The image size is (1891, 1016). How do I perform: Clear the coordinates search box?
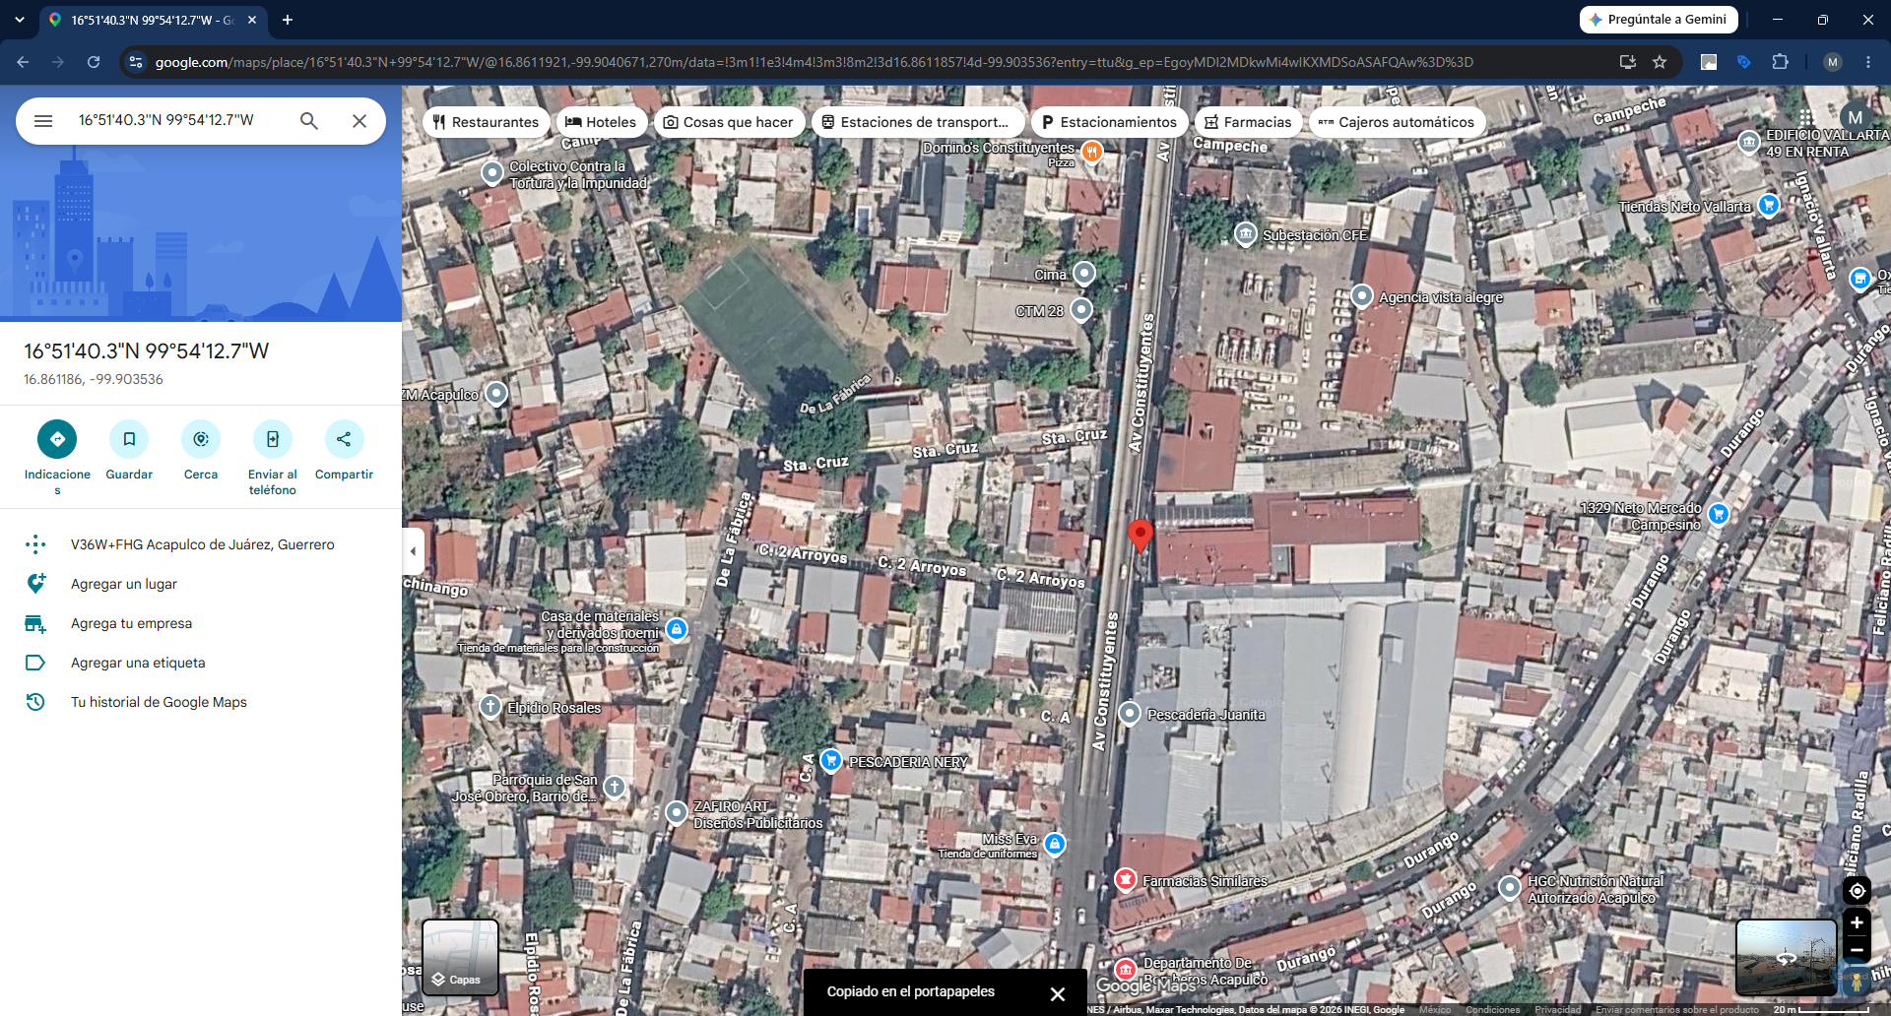point(359,121)
